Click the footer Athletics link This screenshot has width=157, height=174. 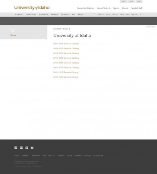coord(52,156)
